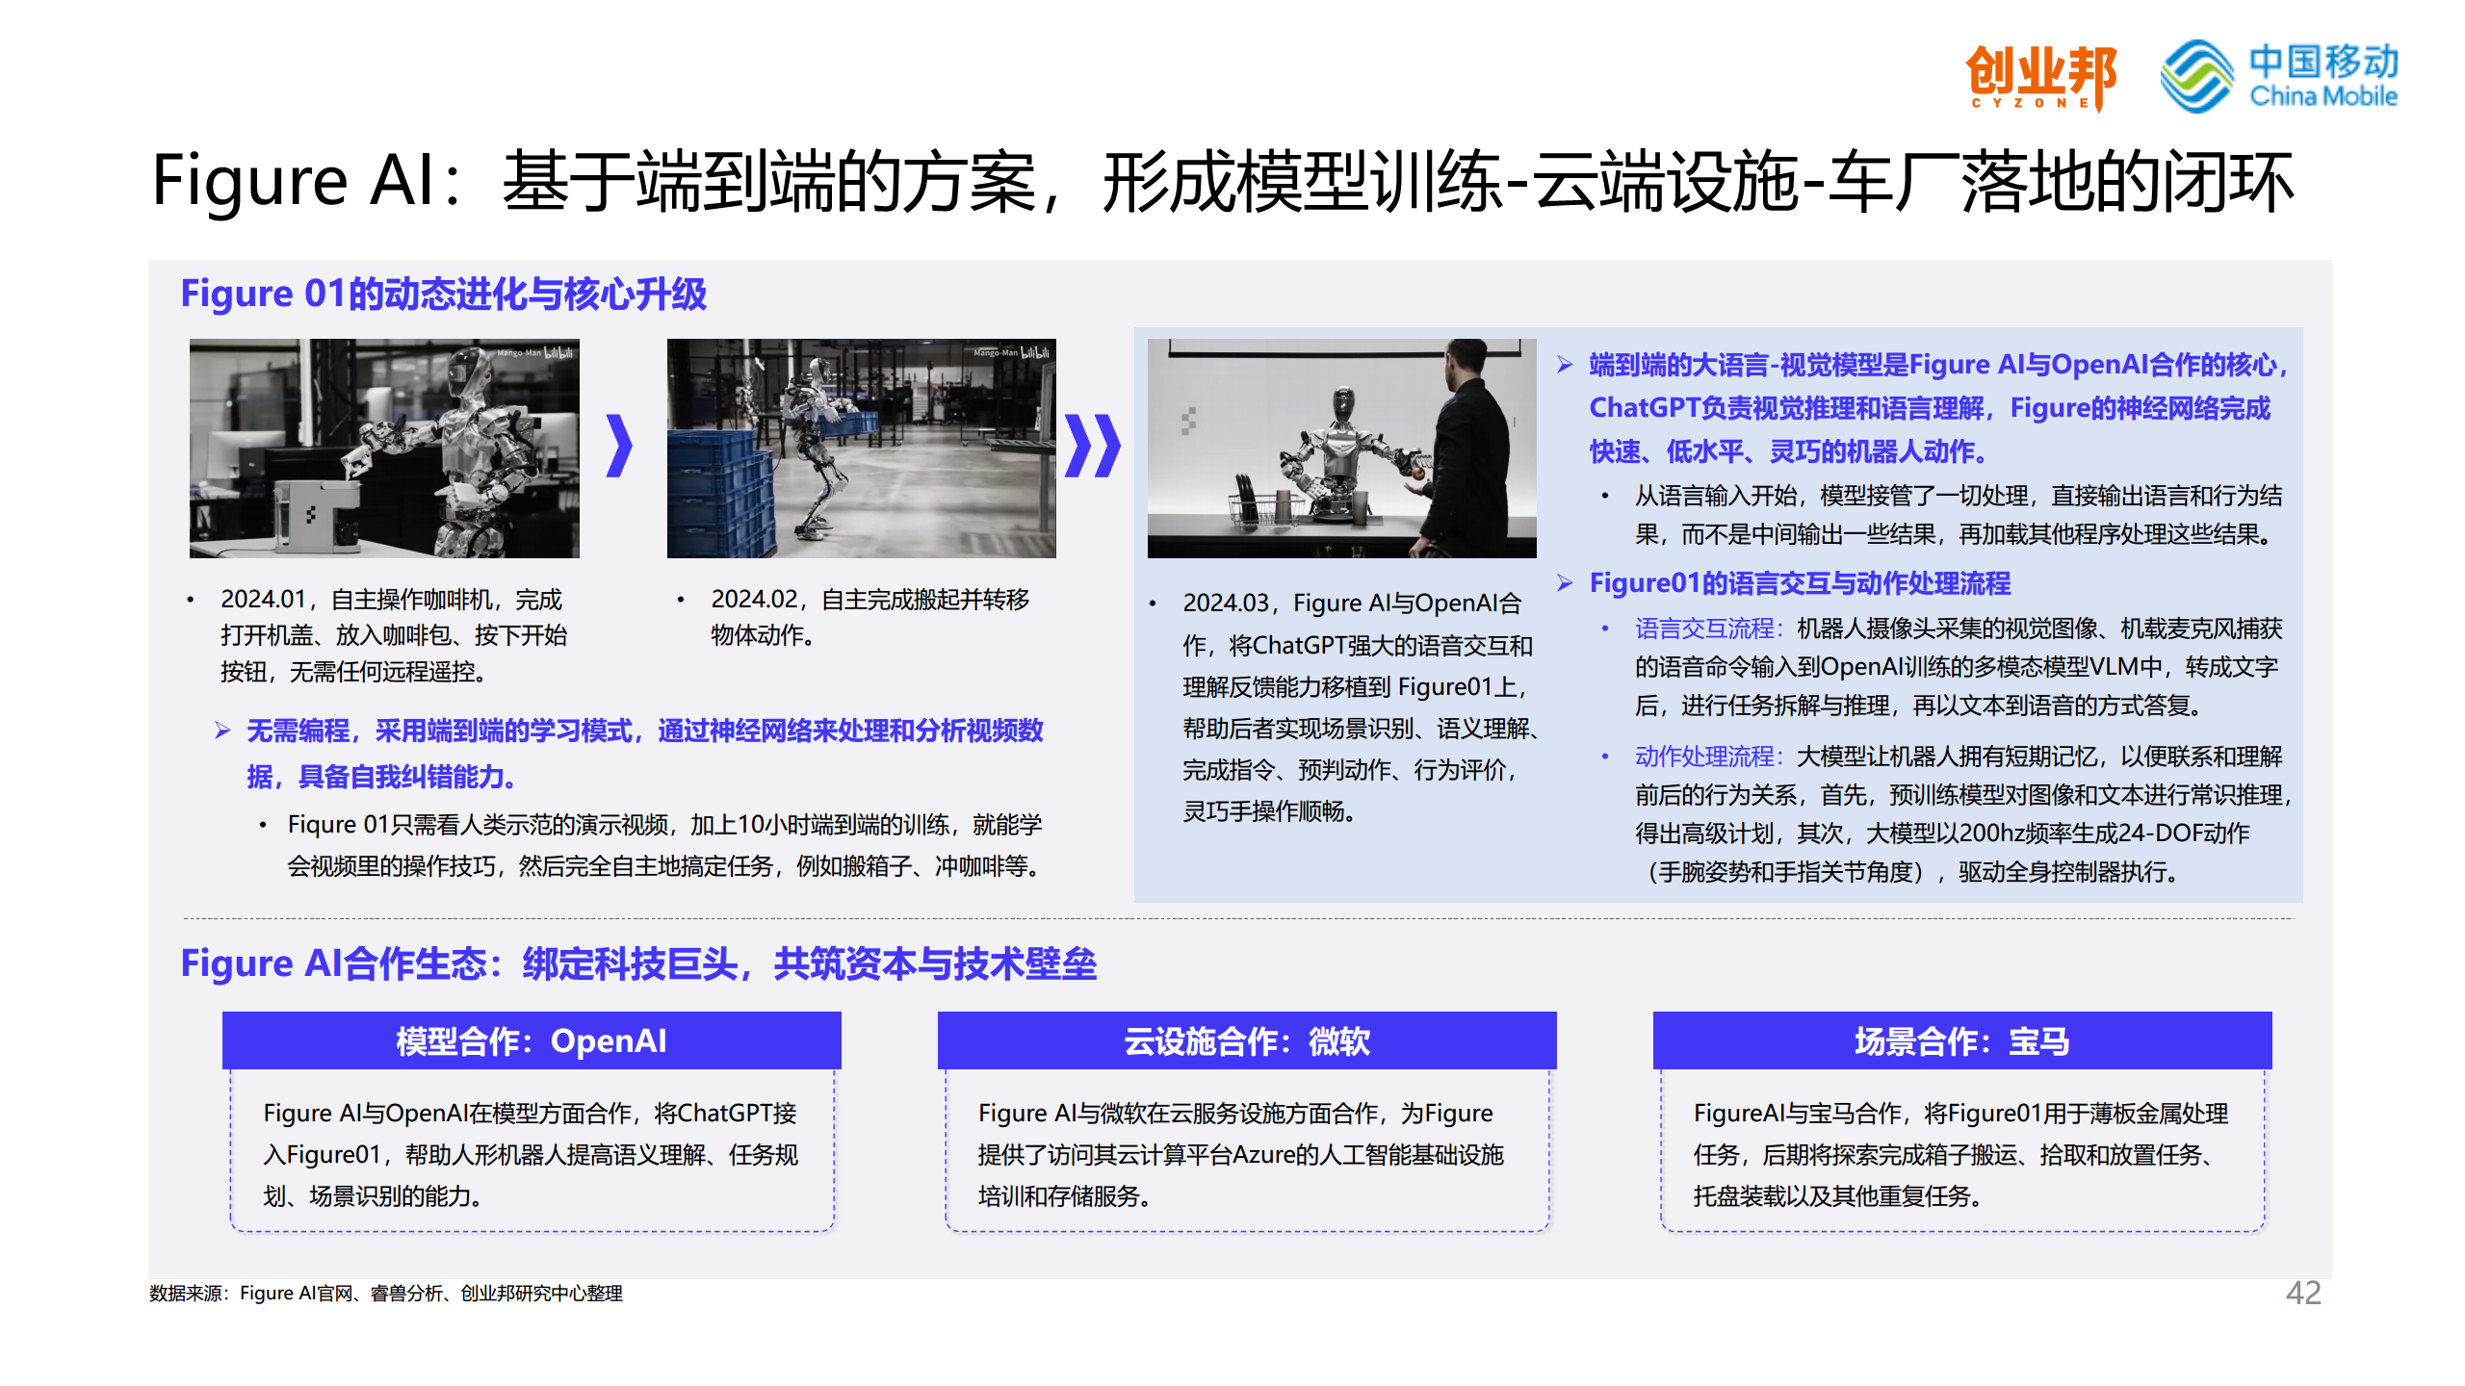Click the China Mobile logo
The height and width of the screenshot is (1386, 2465).
pyautogui.click(x=2279, y=76)
